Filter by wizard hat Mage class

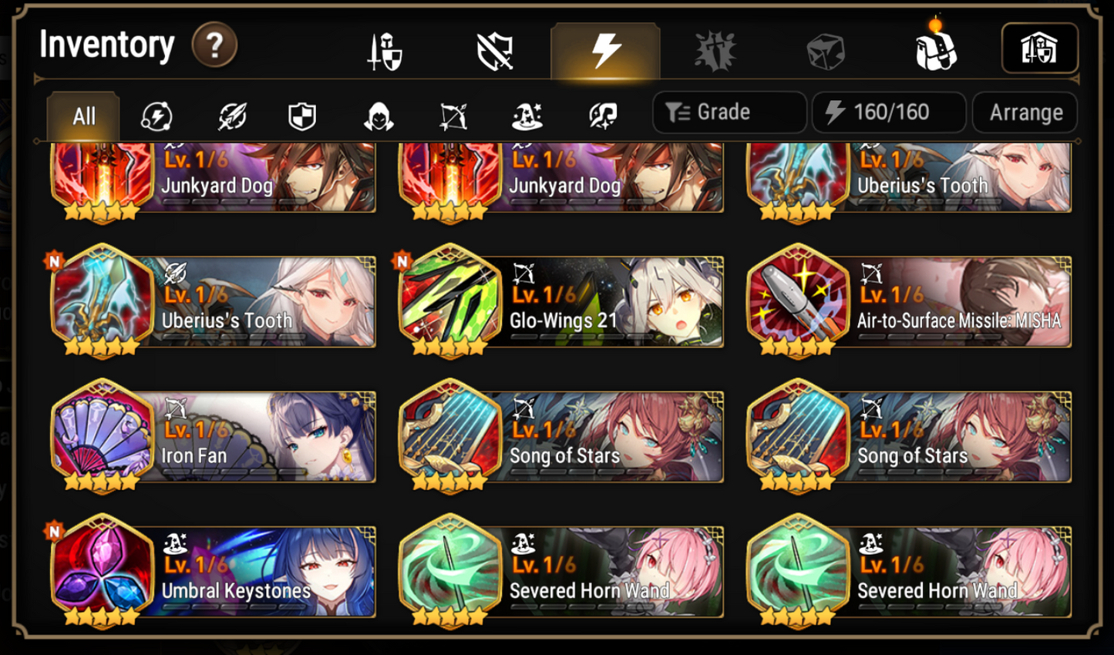point(527,116)
